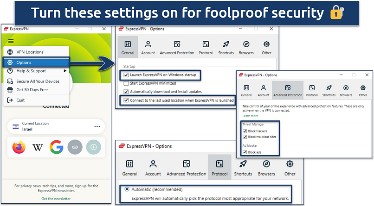The height and width of the screenshot is (206, 374).
Task: Open Shortcuts tab in Advanced Protection window
Action: 329,90
